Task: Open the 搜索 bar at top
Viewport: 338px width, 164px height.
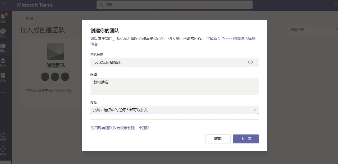Action: click(x=174, y=4)
